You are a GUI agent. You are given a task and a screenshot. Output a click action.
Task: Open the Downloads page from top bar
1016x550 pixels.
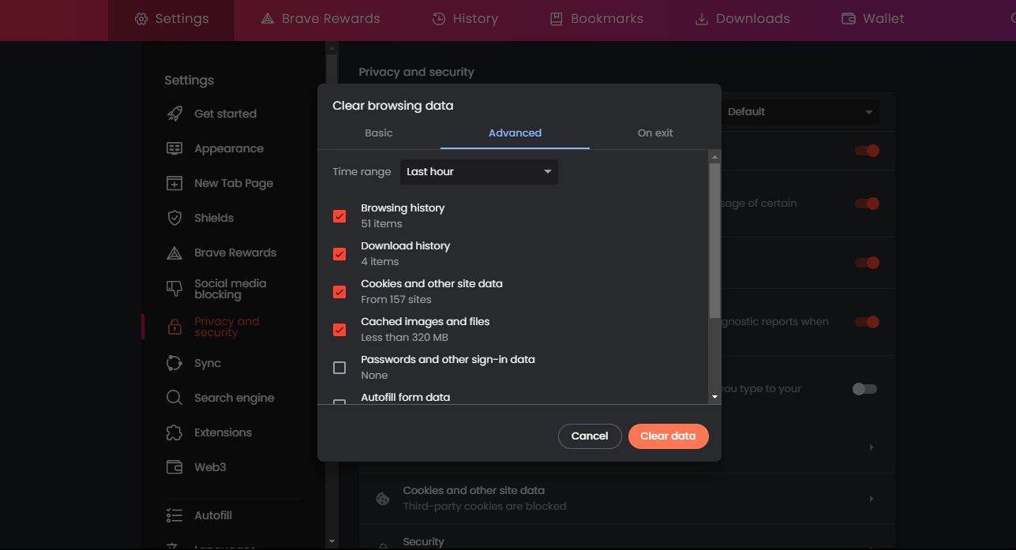tap(742, 19)
